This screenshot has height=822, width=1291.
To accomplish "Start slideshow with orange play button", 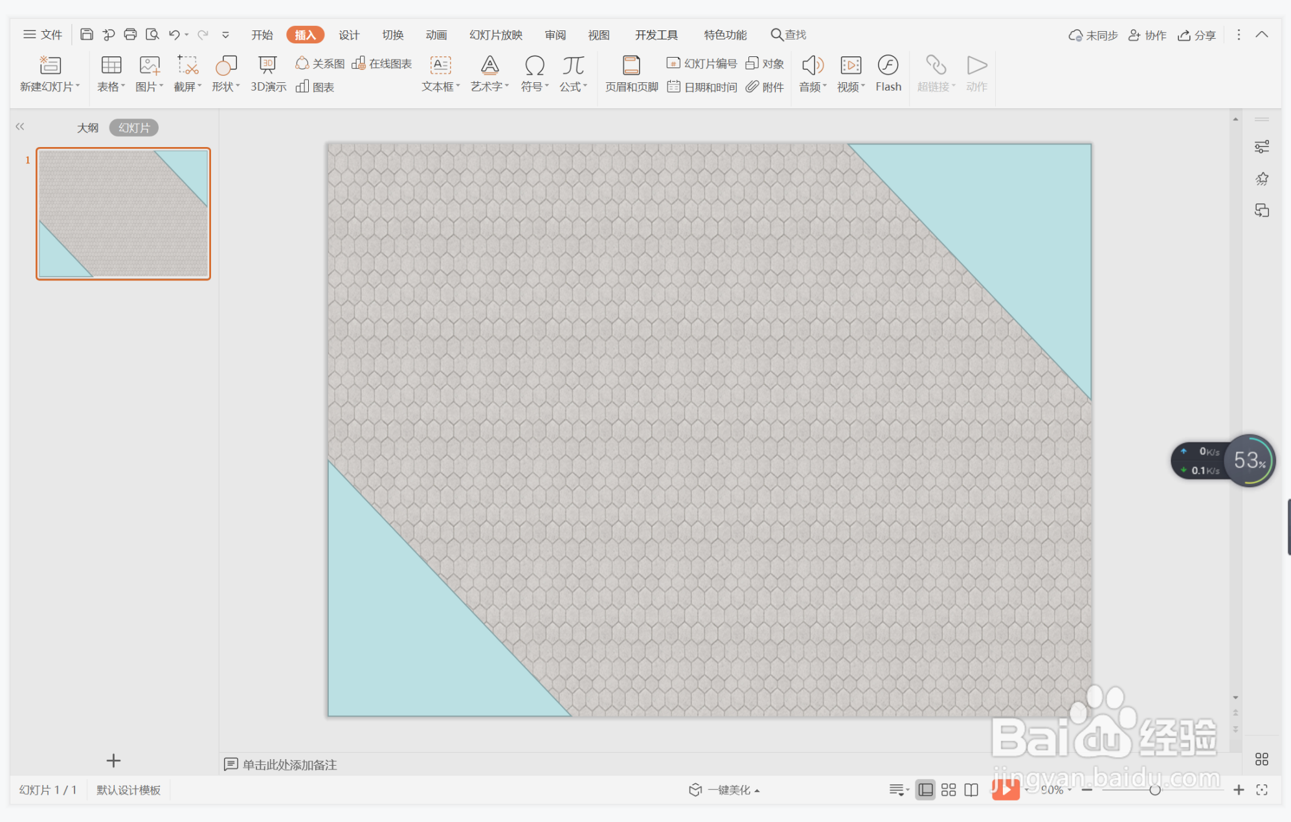I will [x=1005, y=789].
